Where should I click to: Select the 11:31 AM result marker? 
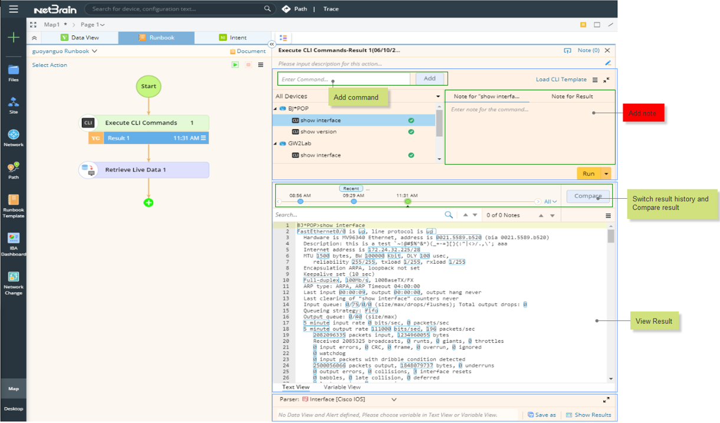(x=407, y=202)
